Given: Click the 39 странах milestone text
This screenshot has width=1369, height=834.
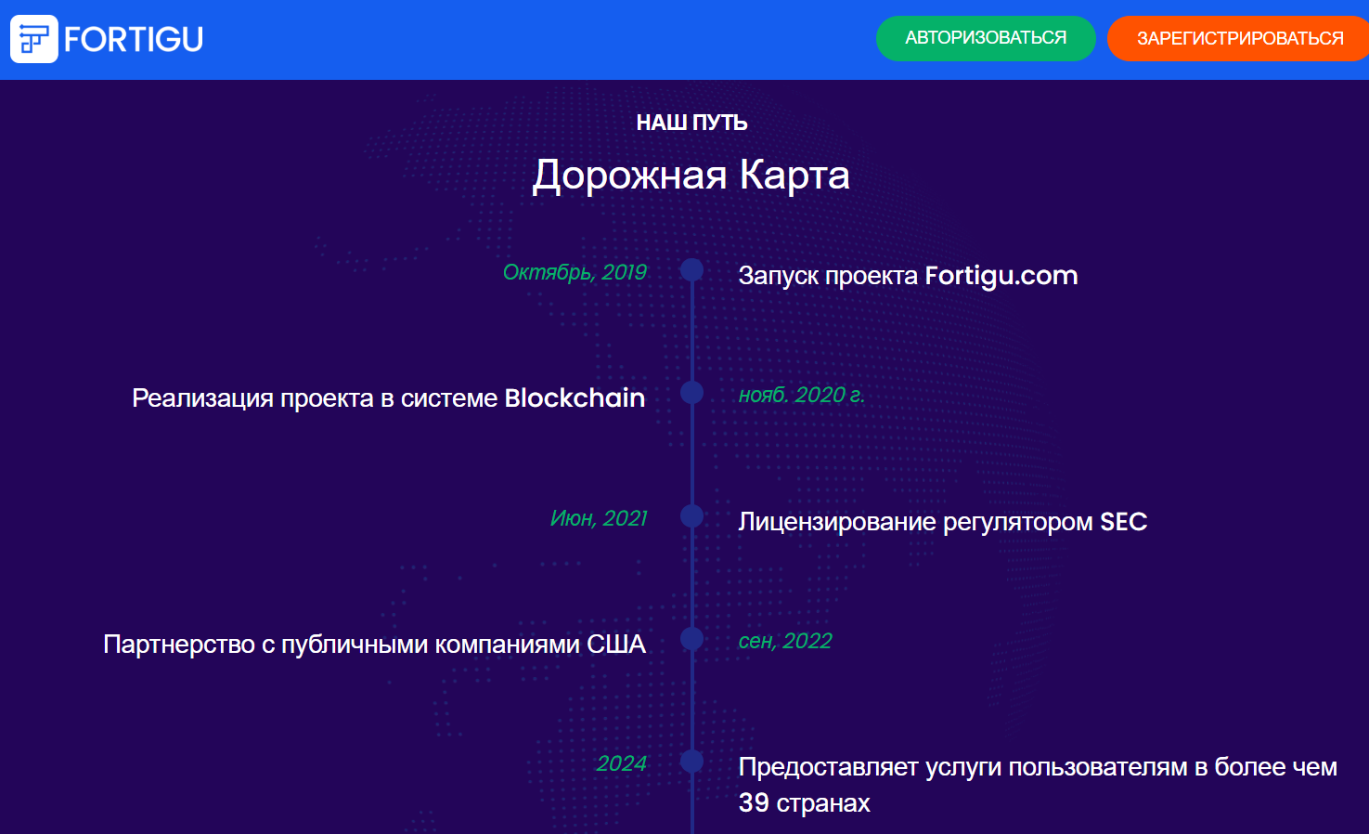Looking at the screenshot, I should [1038, 785].
